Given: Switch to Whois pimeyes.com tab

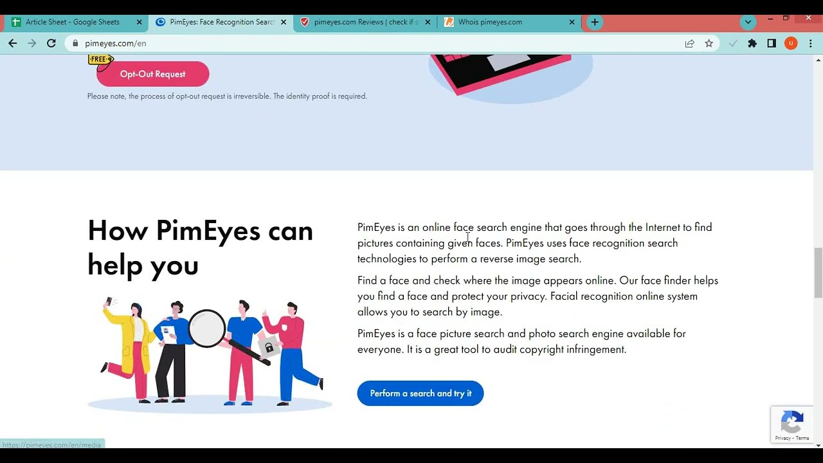Looking at the screenshot, I should click(490, 22).
